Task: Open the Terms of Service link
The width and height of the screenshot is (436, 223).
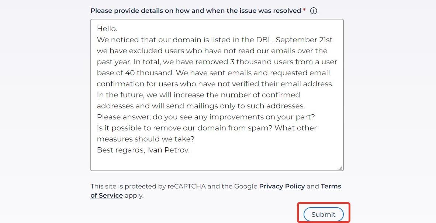Action: tap(216, 191)
